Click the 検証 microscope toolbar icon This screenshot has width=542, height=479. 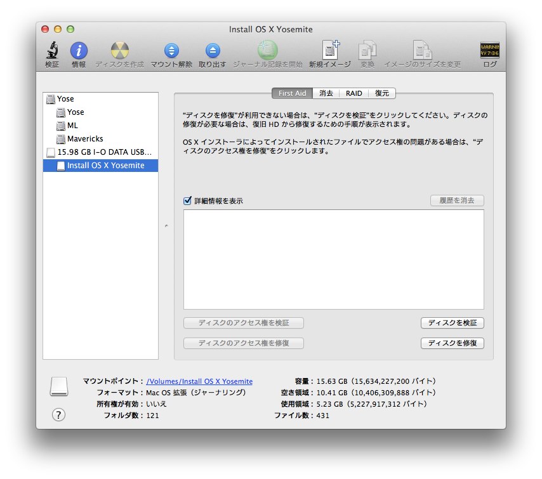pyautogui.click(x=52, y=51)
